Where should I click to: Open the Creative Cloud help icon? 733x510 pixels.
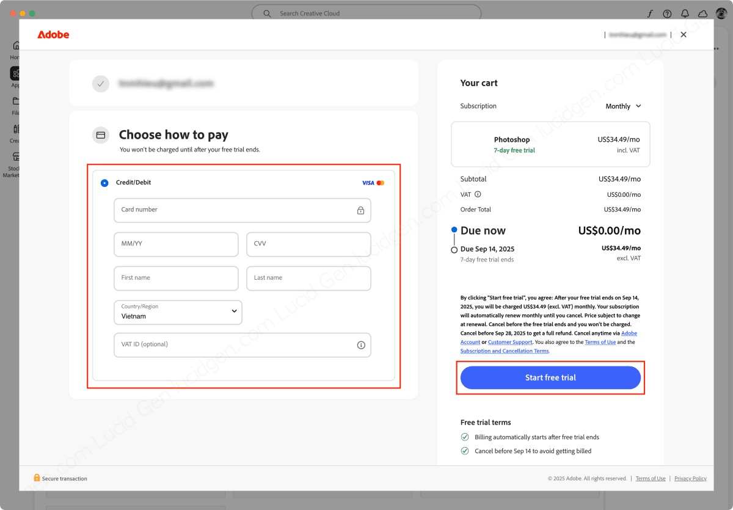667,13
